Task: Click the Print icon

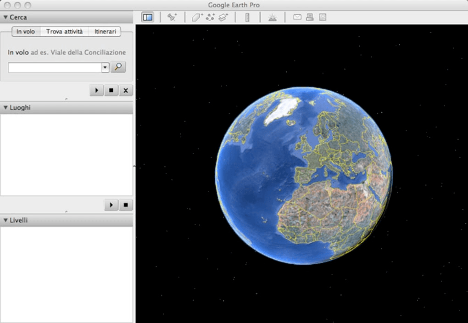Action: 310,17
